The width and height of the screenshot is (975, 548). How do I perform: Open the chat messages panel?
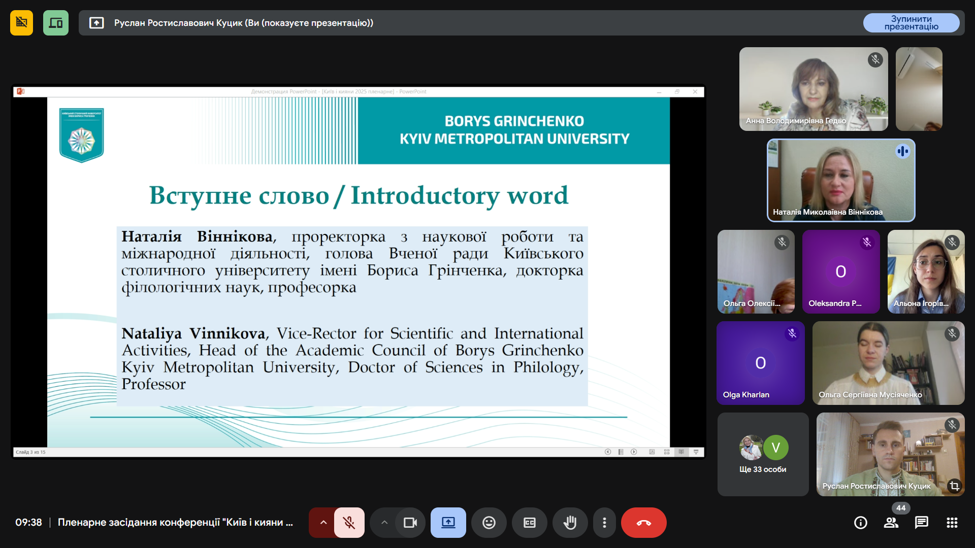(x=922, y=523)
